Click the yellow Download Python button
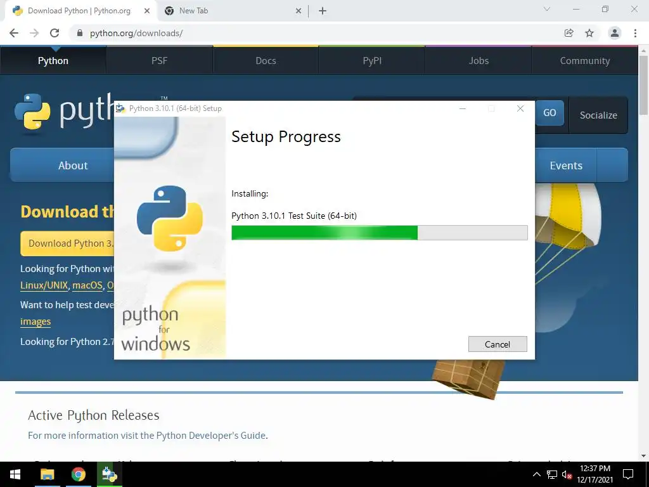Image resolution: width=649 pixels, height=487 pixels. (x=67, y=243)
